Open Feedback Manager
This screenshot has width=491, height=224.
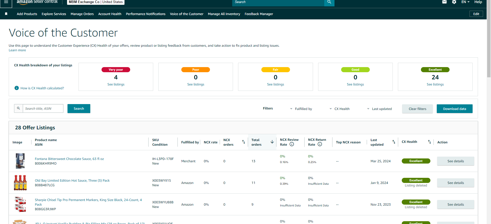(259, 14)
